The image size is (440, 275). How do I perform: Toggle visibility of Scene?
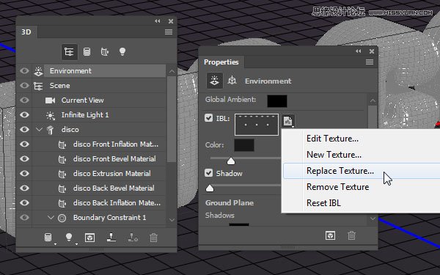tap(24, 85)
